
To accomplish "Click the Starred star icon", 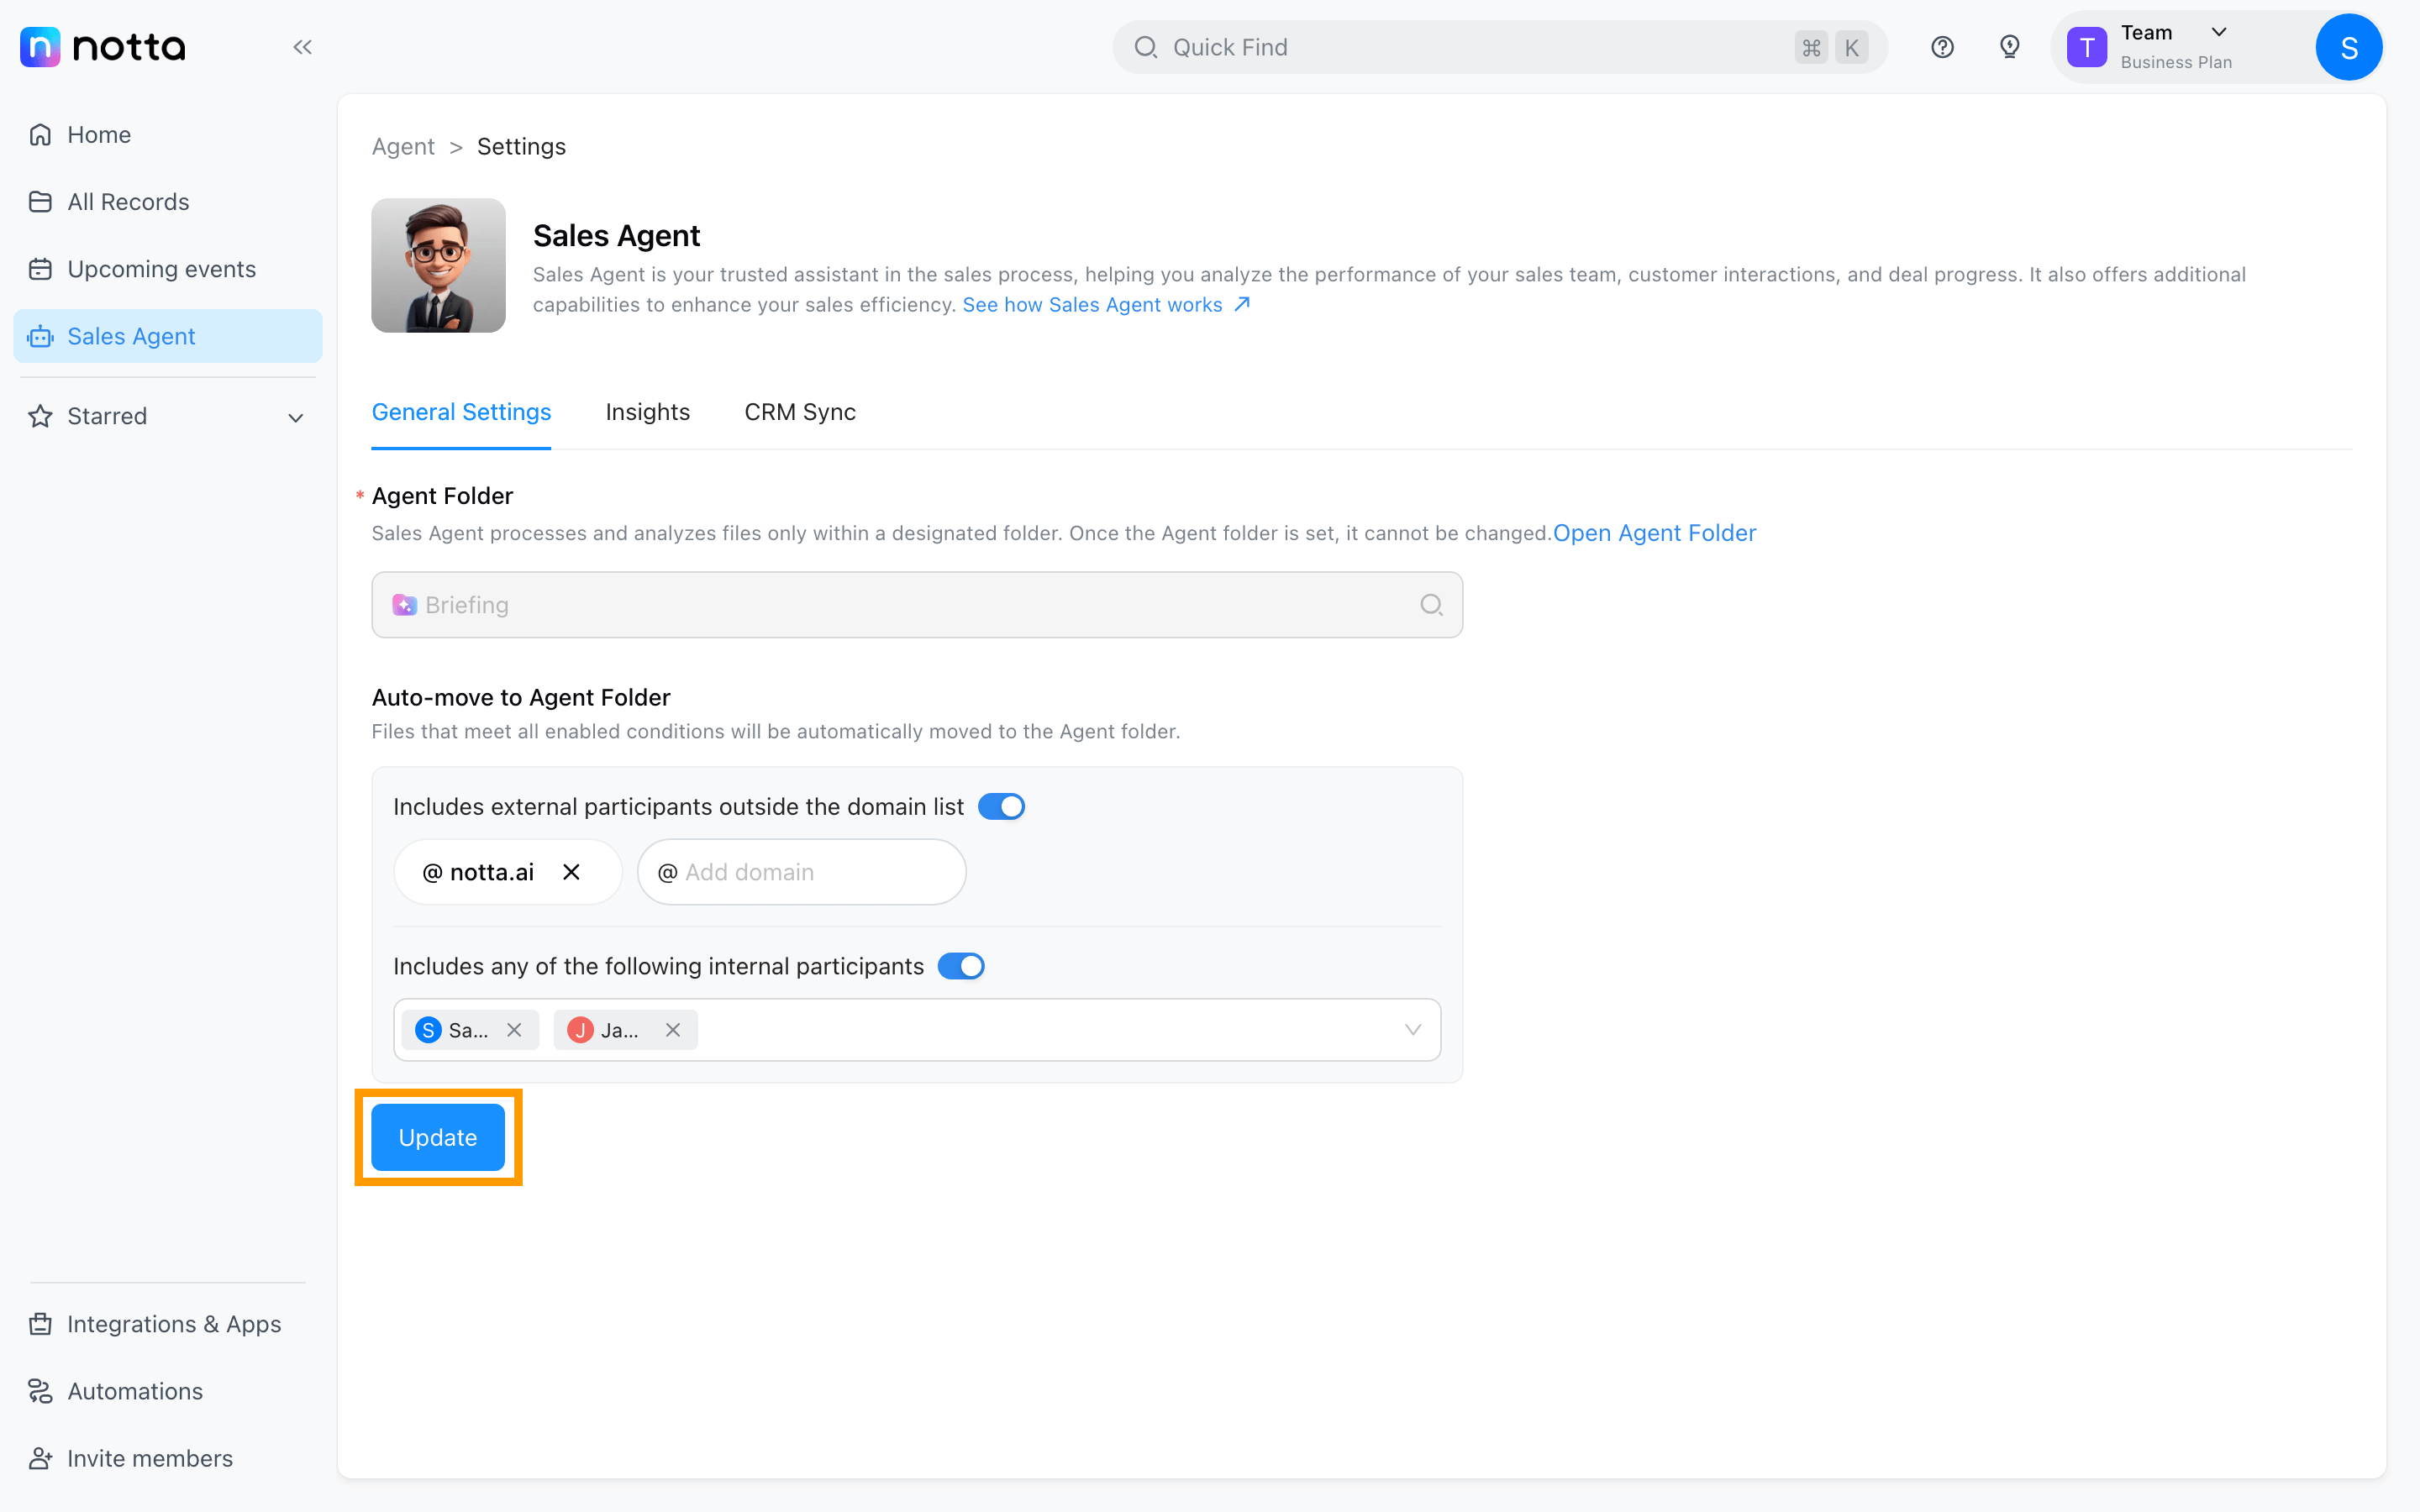I will tap(40, 416).
